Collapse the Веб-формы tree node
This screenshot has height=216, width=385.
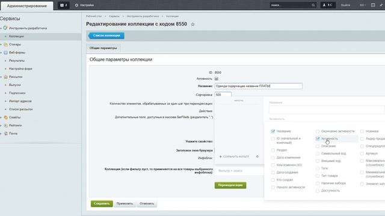(x=1, y=53)
